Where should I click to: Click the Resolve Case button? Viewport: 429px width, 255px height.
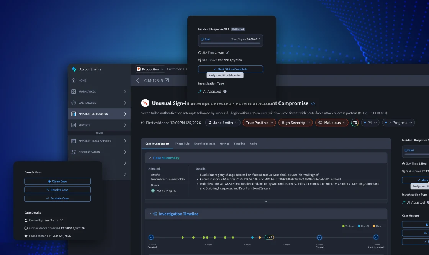[57, 190]
